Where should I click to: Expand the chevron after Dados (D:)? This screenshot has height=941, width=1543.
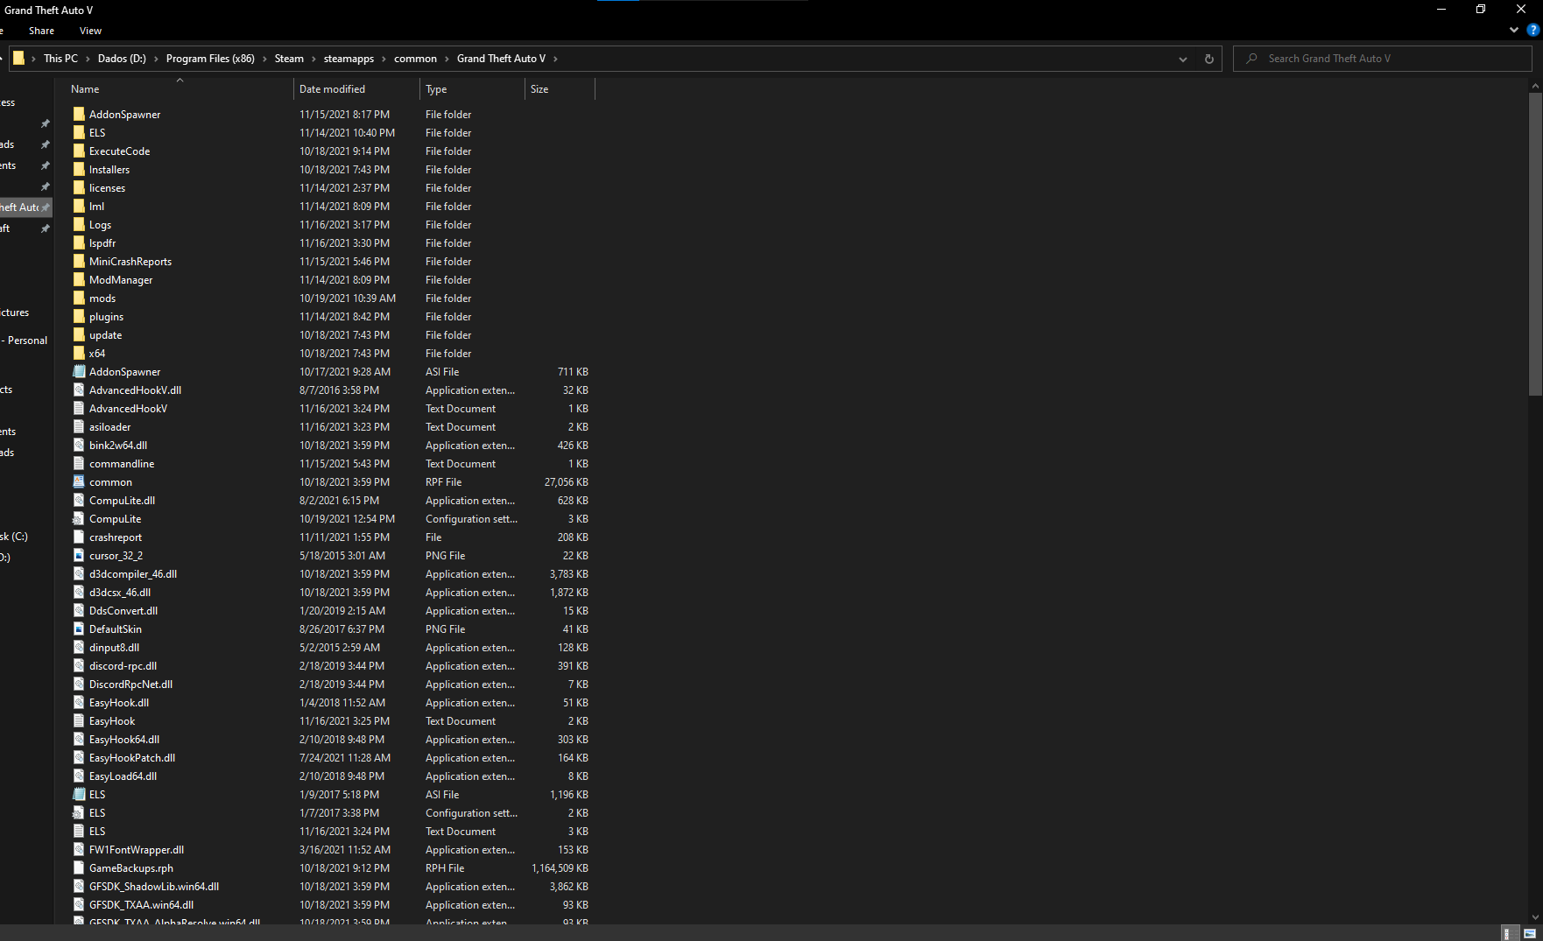coord(156,59)
